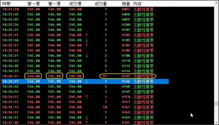The height and width of the screenshot is (125, 219).
Task: Click the up arrow in 10:32:41 row
Action: [x=86, y=35]
